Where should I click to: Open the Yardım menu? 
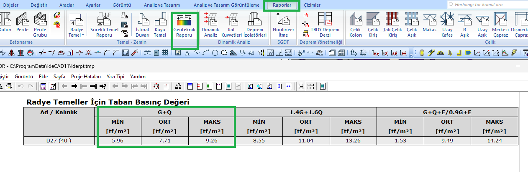point(138,77)
